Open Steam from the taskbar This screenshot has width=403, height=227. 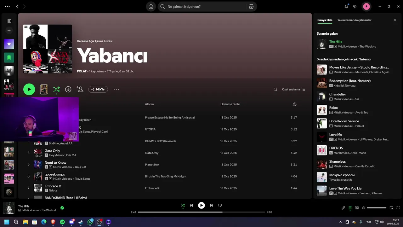[81, 222]
